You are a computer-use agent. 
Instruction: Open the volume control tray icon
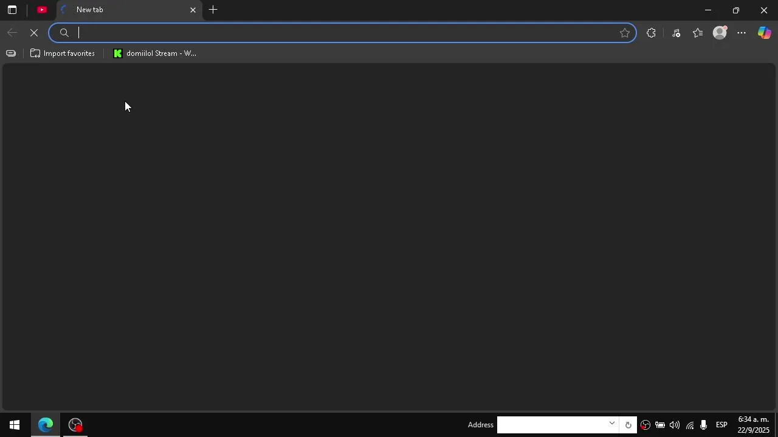(675, 425)
